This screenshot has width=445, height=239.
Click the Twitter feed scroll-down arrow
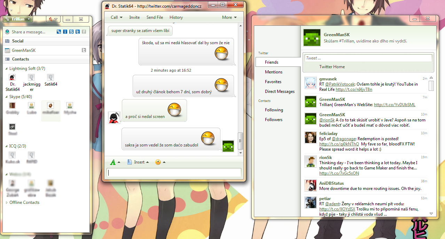pyautogui.click(x=431, y=213)
